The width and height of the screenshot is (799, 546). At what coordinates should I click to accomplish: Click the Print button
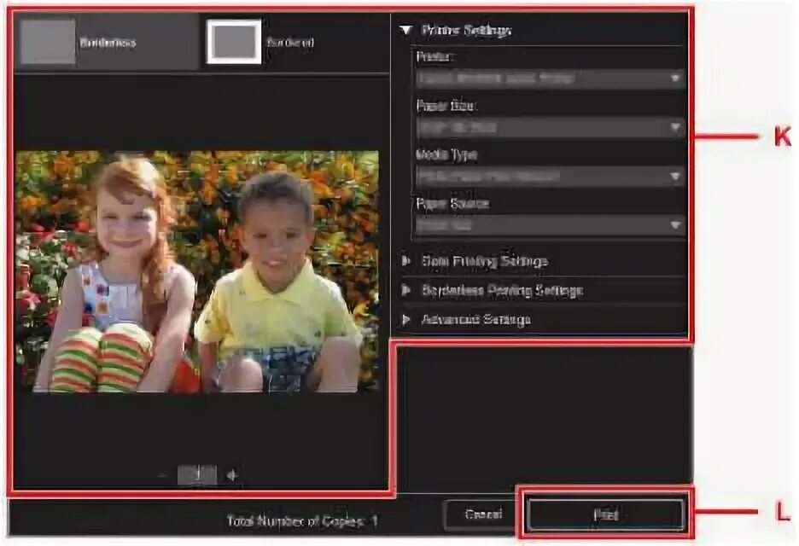[x=606, y=514]
